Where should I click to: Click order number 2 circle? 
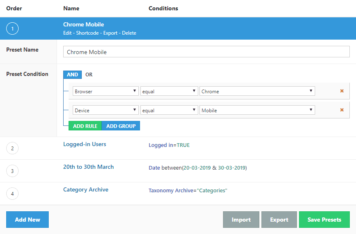[x=12, y=148]
